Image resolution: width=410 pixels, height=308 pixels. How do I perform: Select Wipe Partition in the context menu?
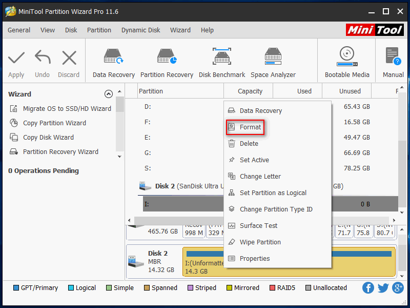[x=260, y=242]
